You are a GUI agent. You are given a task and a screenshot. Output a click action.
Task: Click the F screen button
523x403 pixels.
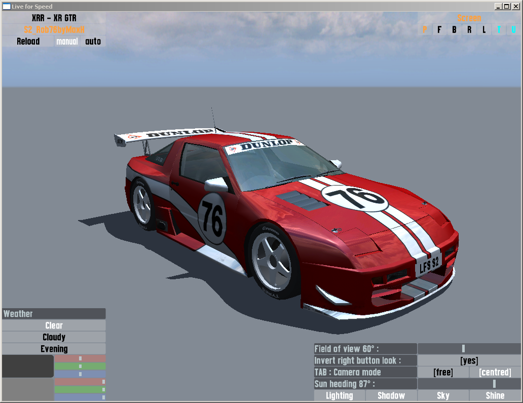point(439,30)
